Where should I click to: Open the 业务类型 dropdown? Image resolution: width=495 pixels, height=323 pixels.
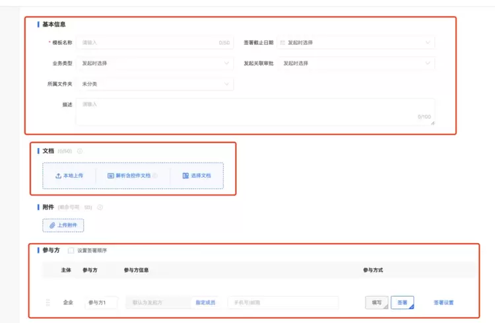tap(155, 63)
